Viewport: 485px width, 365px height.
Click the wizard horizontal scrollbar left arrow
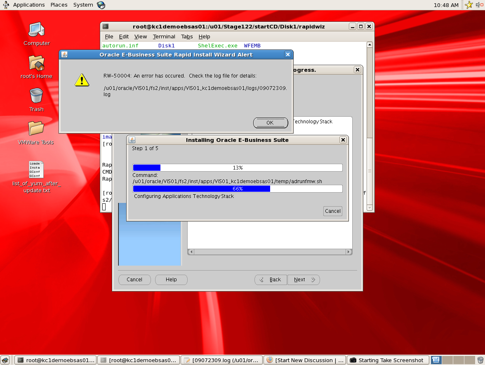pyautogui.click(x=191, y=252)
